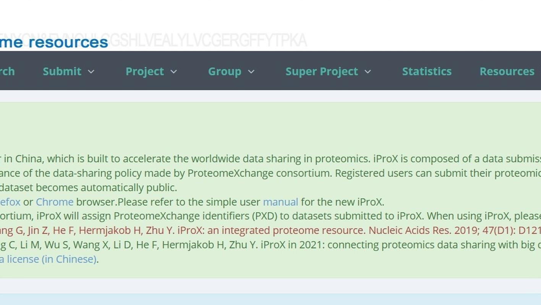This screenshot has height=305, width=541.
Task: Click the partially visible Firefox link
Action: [x=10, y=202]
